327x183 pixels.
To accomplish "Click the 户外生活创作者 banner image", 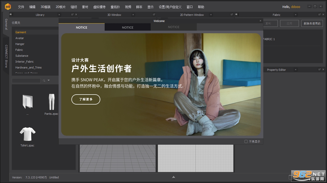I will click(161, 84).
